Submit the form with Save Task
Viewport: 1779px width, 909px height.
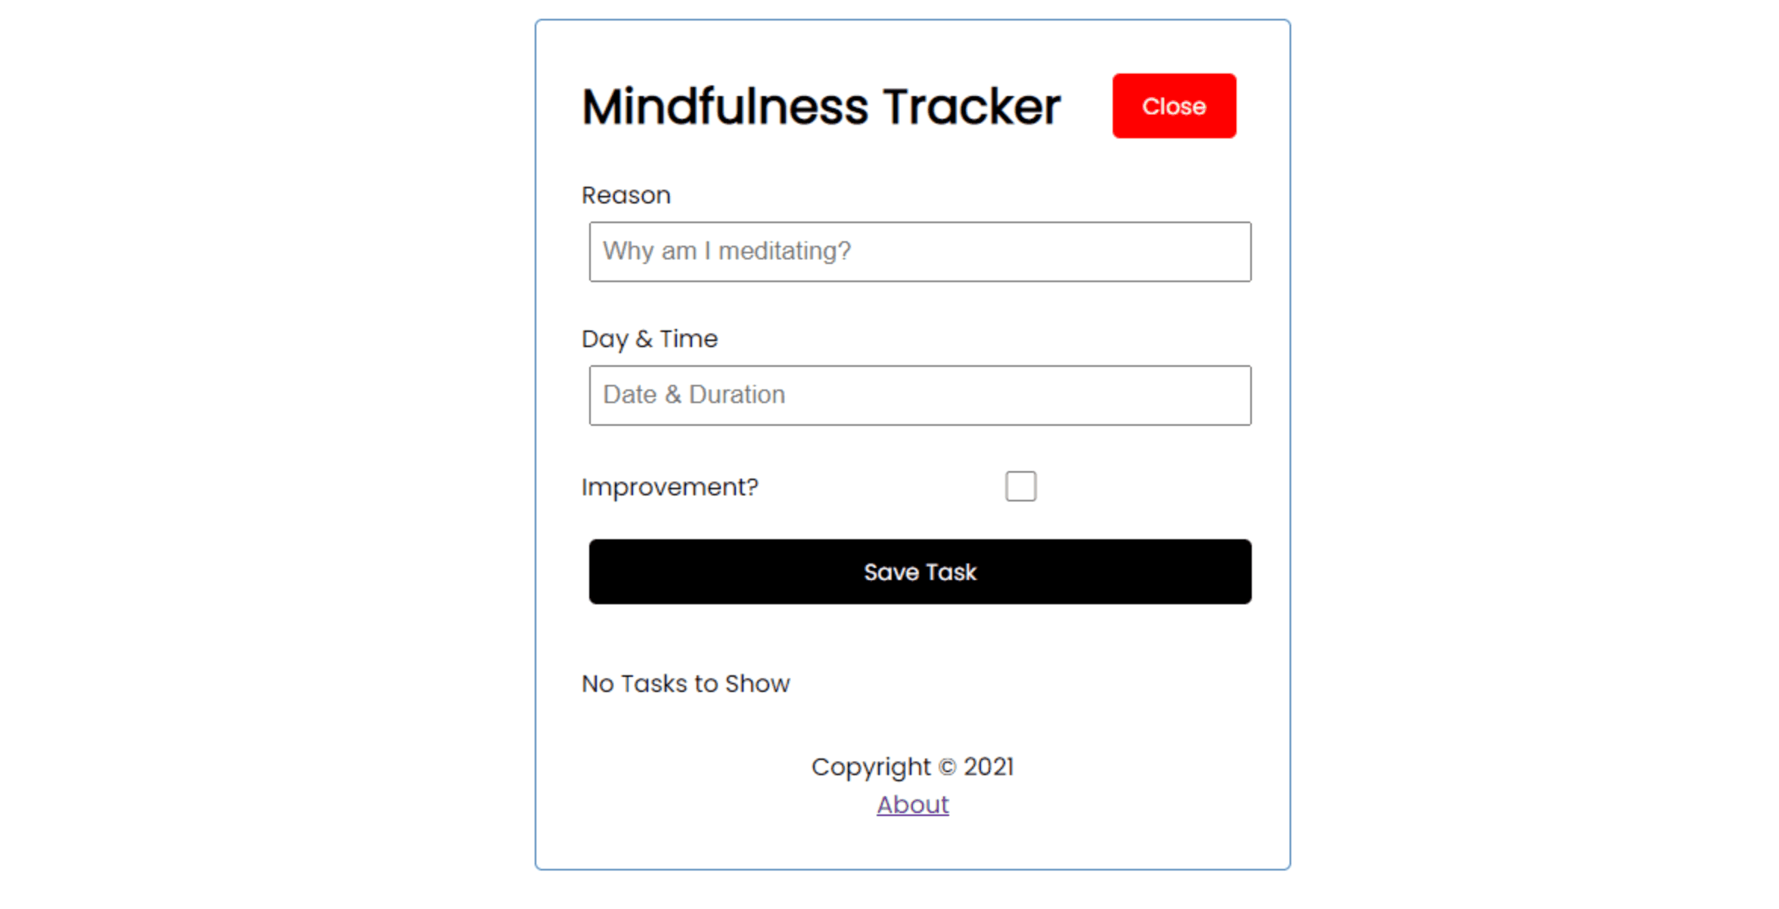click(919, 572)
